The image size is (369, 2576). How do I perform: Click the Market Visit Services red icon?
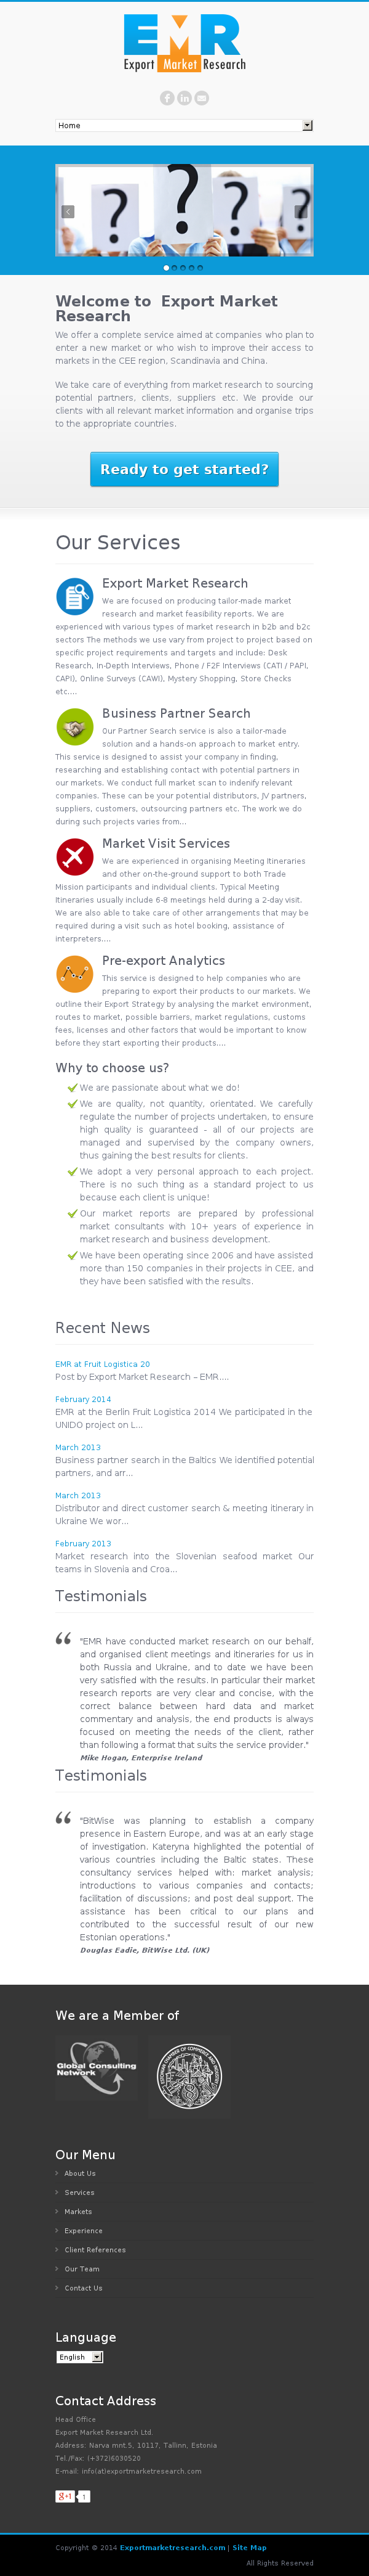75,857
